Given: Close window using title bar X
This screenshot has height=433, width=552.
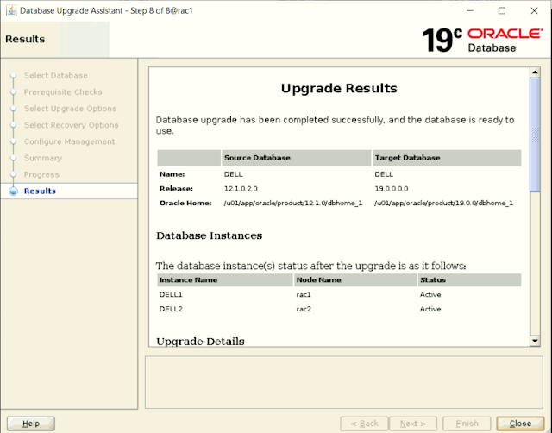Looking at the screenshot, I should tap(534, 11).
